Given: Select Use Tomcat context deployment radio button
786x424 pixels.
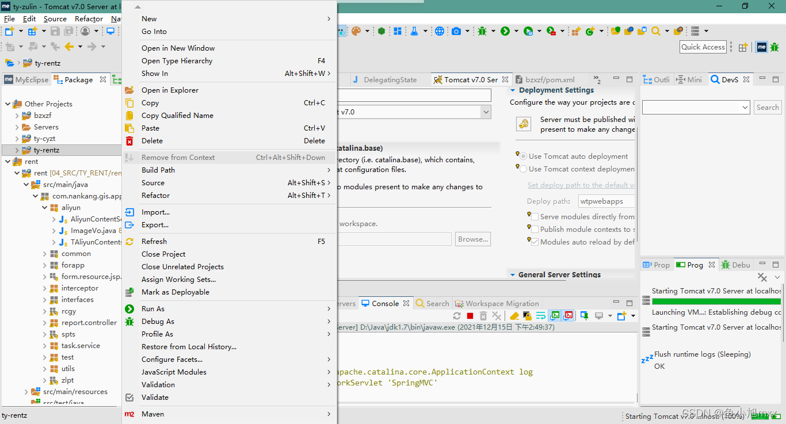Looking at the screenshot, I should click(523, 169).
